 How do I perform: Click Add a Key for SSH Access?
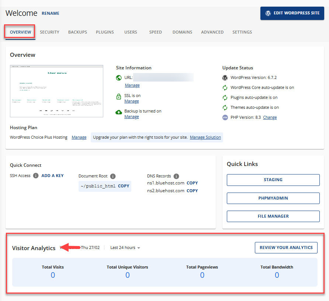tap(52, 176)
